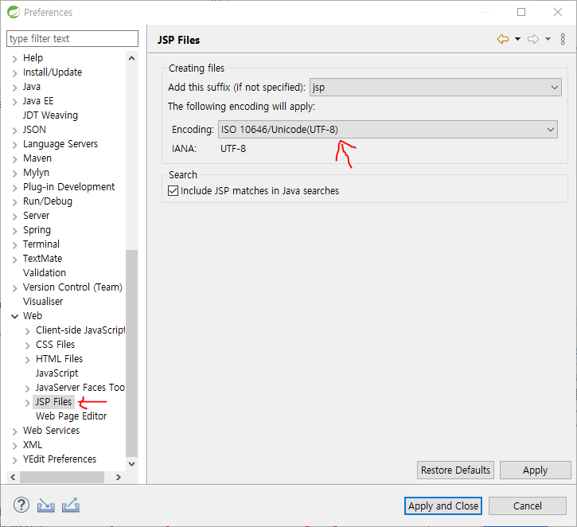The image size is (577, 527).
Task: Expand the Maven tree node
Action: click(14, 159)
